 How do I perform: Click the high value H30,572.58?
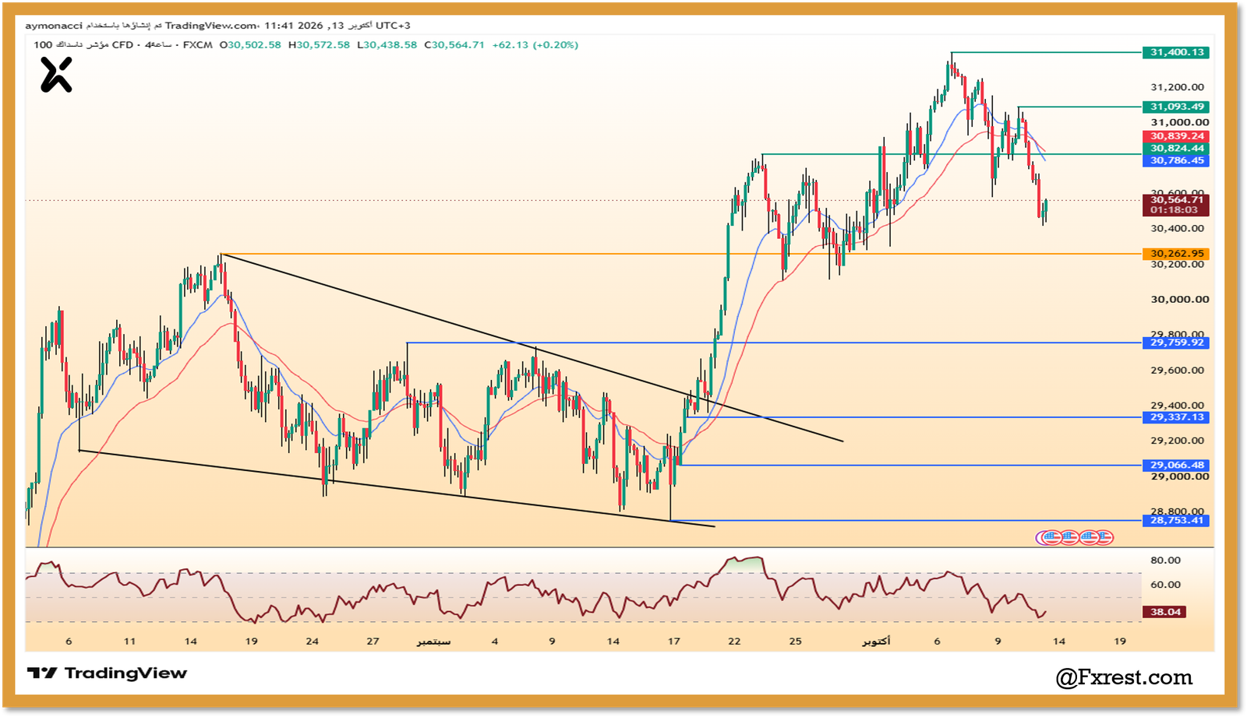coord(319,45)
